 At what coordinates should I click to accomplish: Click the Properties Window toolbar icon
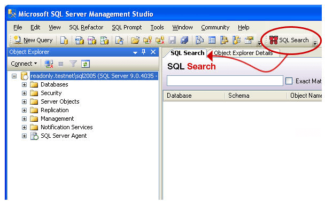pyautogui.click(x=249, y=40)
